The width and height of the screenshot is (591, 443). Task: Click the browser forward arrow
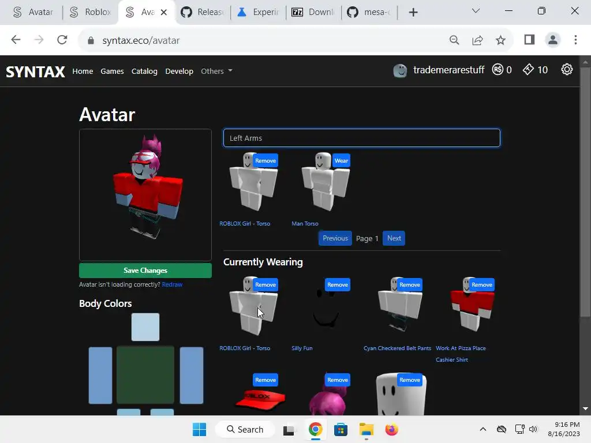pyautogui.click(x=39, y=40)
